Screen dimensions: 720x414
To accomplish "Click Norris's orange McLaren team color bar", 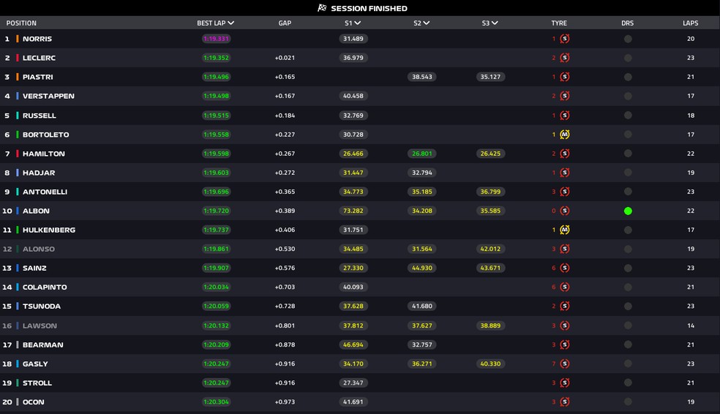I will click(18, 39).
